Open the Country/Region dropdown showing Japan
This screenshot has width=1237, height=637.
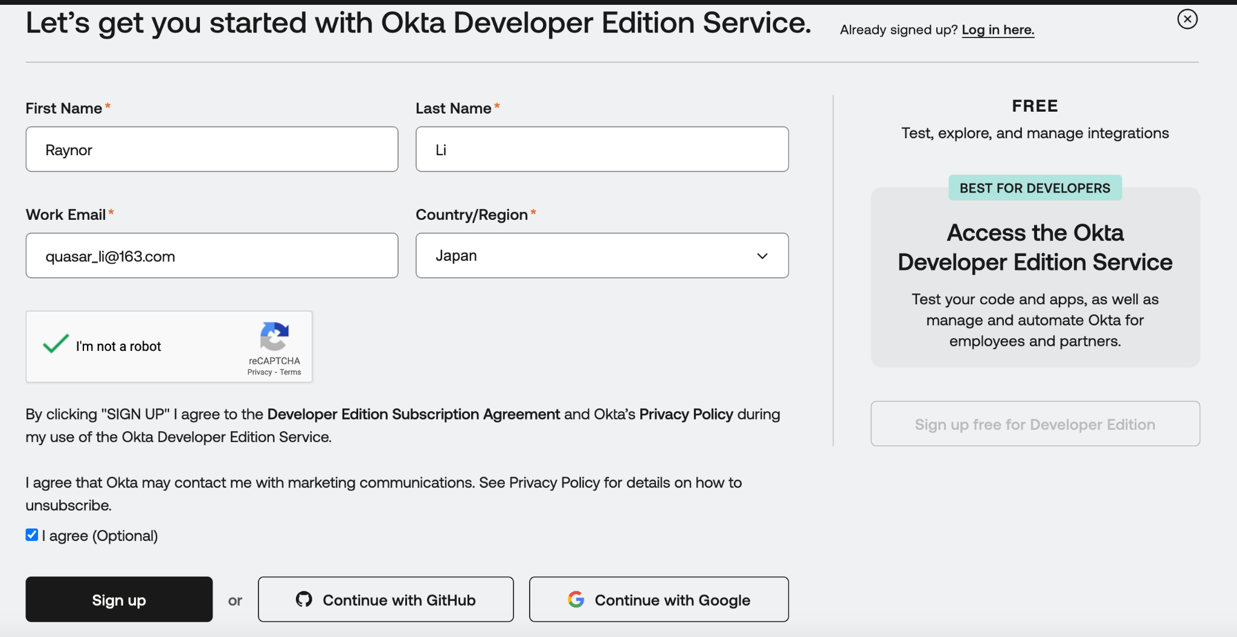tap(602, 255)
